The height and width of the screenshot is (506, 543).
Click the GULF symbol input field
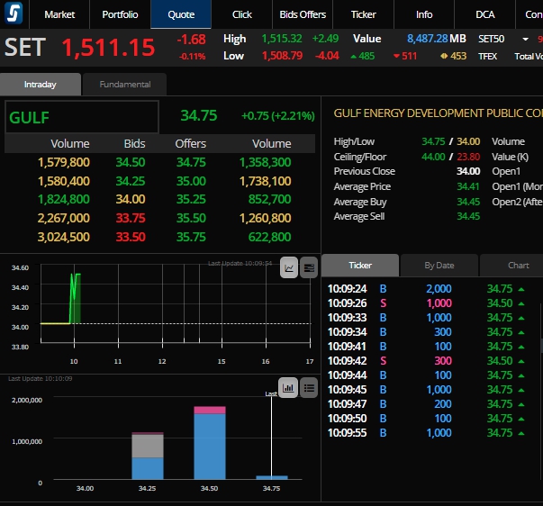82,117
